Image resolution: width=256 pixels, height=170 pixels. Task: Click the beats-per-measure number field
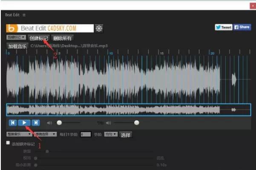coord(86,134)
